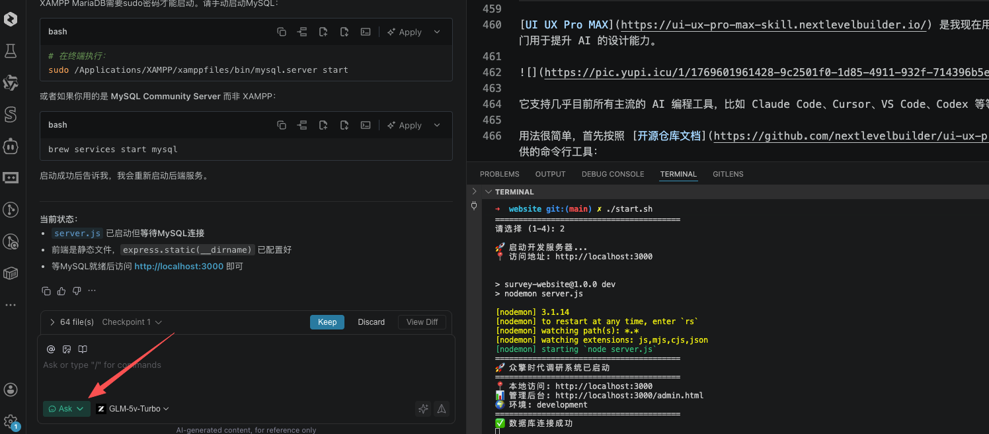The height and width of the screenshot is (434, 989).
Task: Switch to the OUTPUT tab
Action: [551, 174]
